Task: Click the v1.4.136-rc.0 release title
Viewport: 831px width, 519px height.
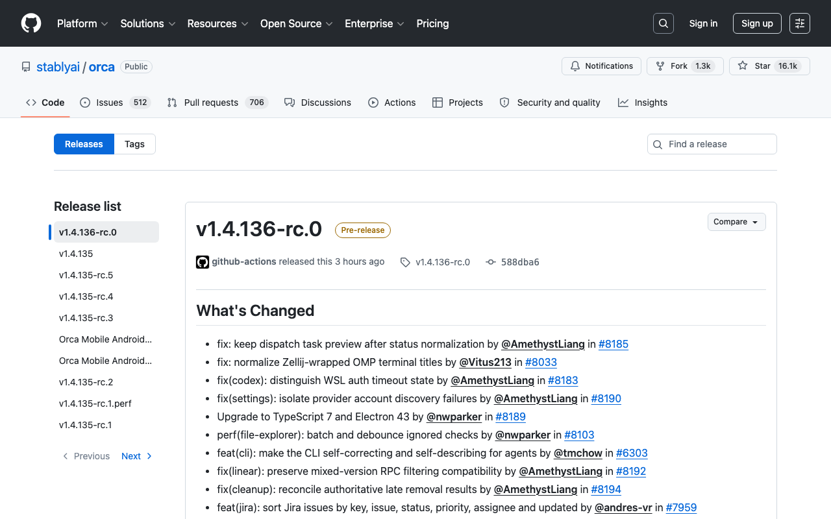Action: (x=259, y=229)
